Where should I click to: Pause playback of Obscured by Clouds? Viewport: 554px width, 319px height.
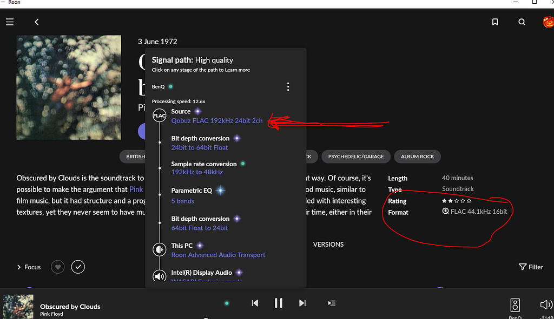279,303
